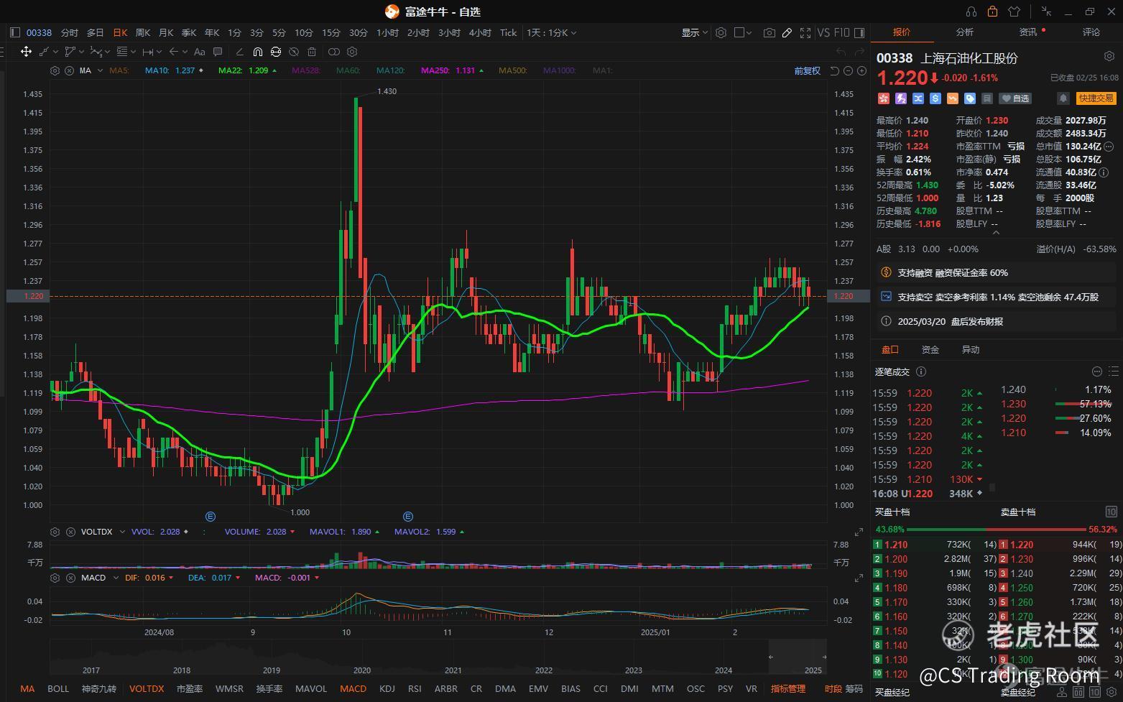The image size is (1123, 702).
Task: Delete drawings with the trash can icon
Action: tap(312, 52)
